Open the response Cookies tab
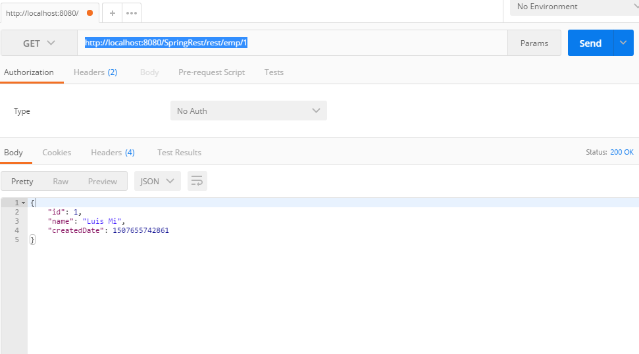The image size is (639, 354). tap(57, 153)
